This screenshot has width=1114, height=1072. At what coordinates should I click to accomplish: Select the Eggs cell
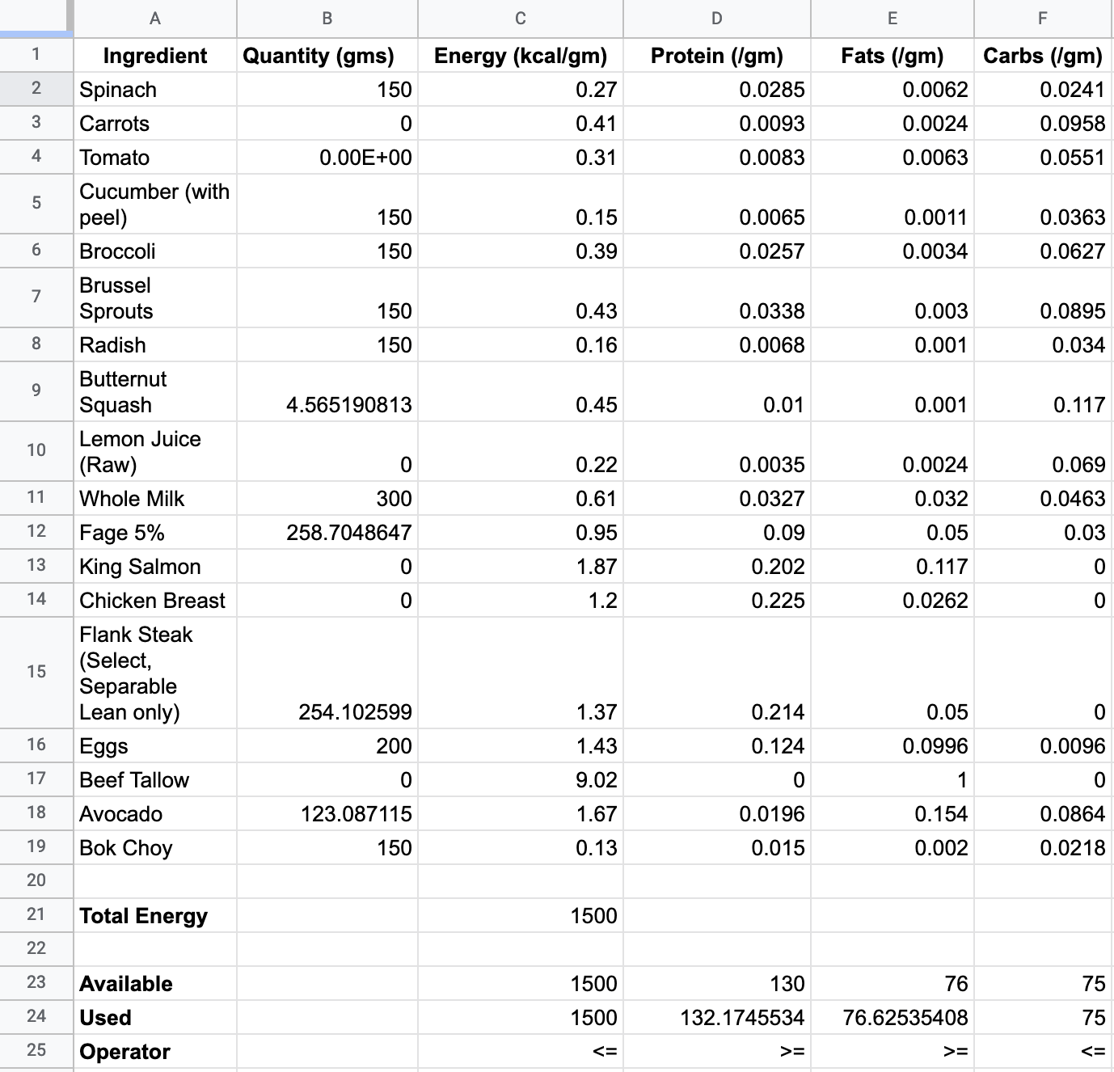click(155, 745)
